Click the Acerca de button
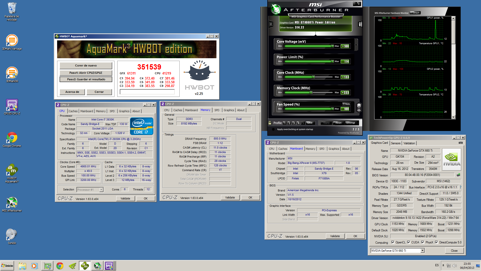Viewport: 481px width, 271px height. pyautogui.click(x=72, y=92)
